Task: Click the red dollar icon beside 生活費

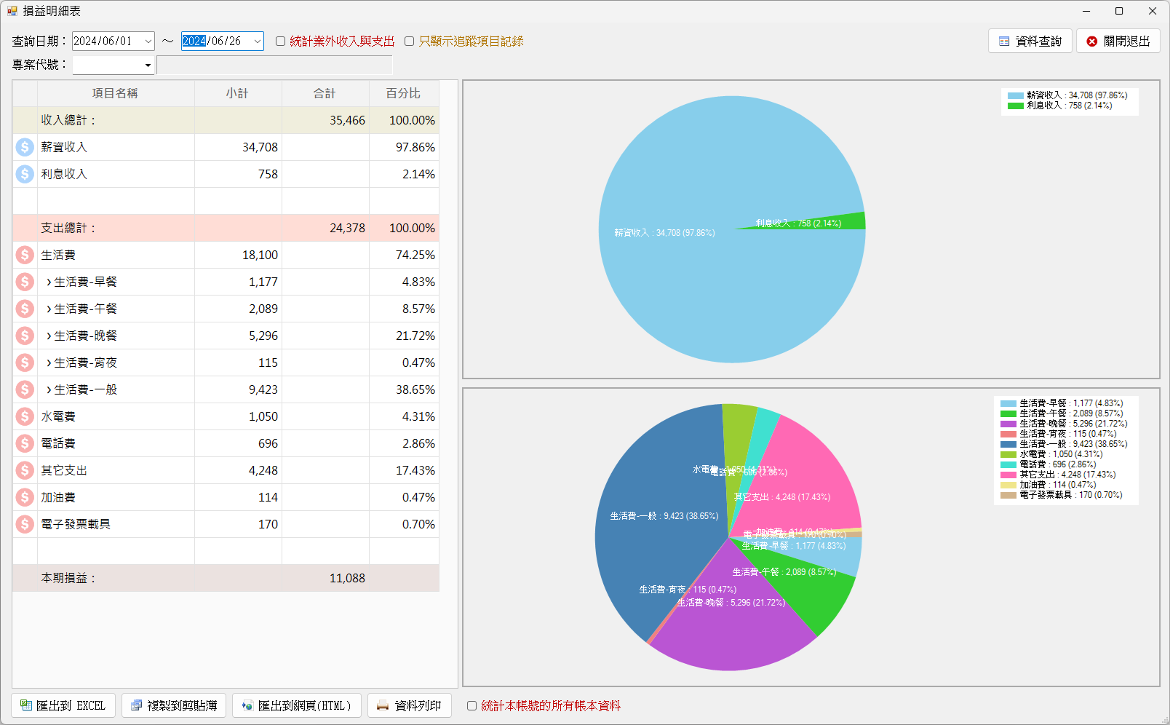Action: click(25, 255)
